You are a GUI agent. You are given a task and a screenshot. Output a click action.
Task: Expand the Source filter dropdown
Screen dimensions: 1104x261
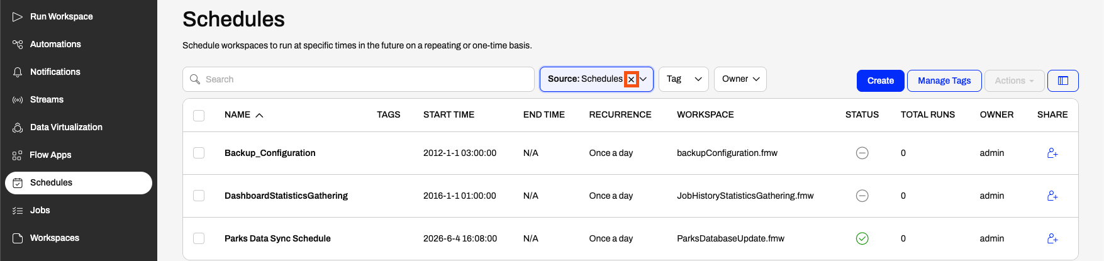(644, 79)
